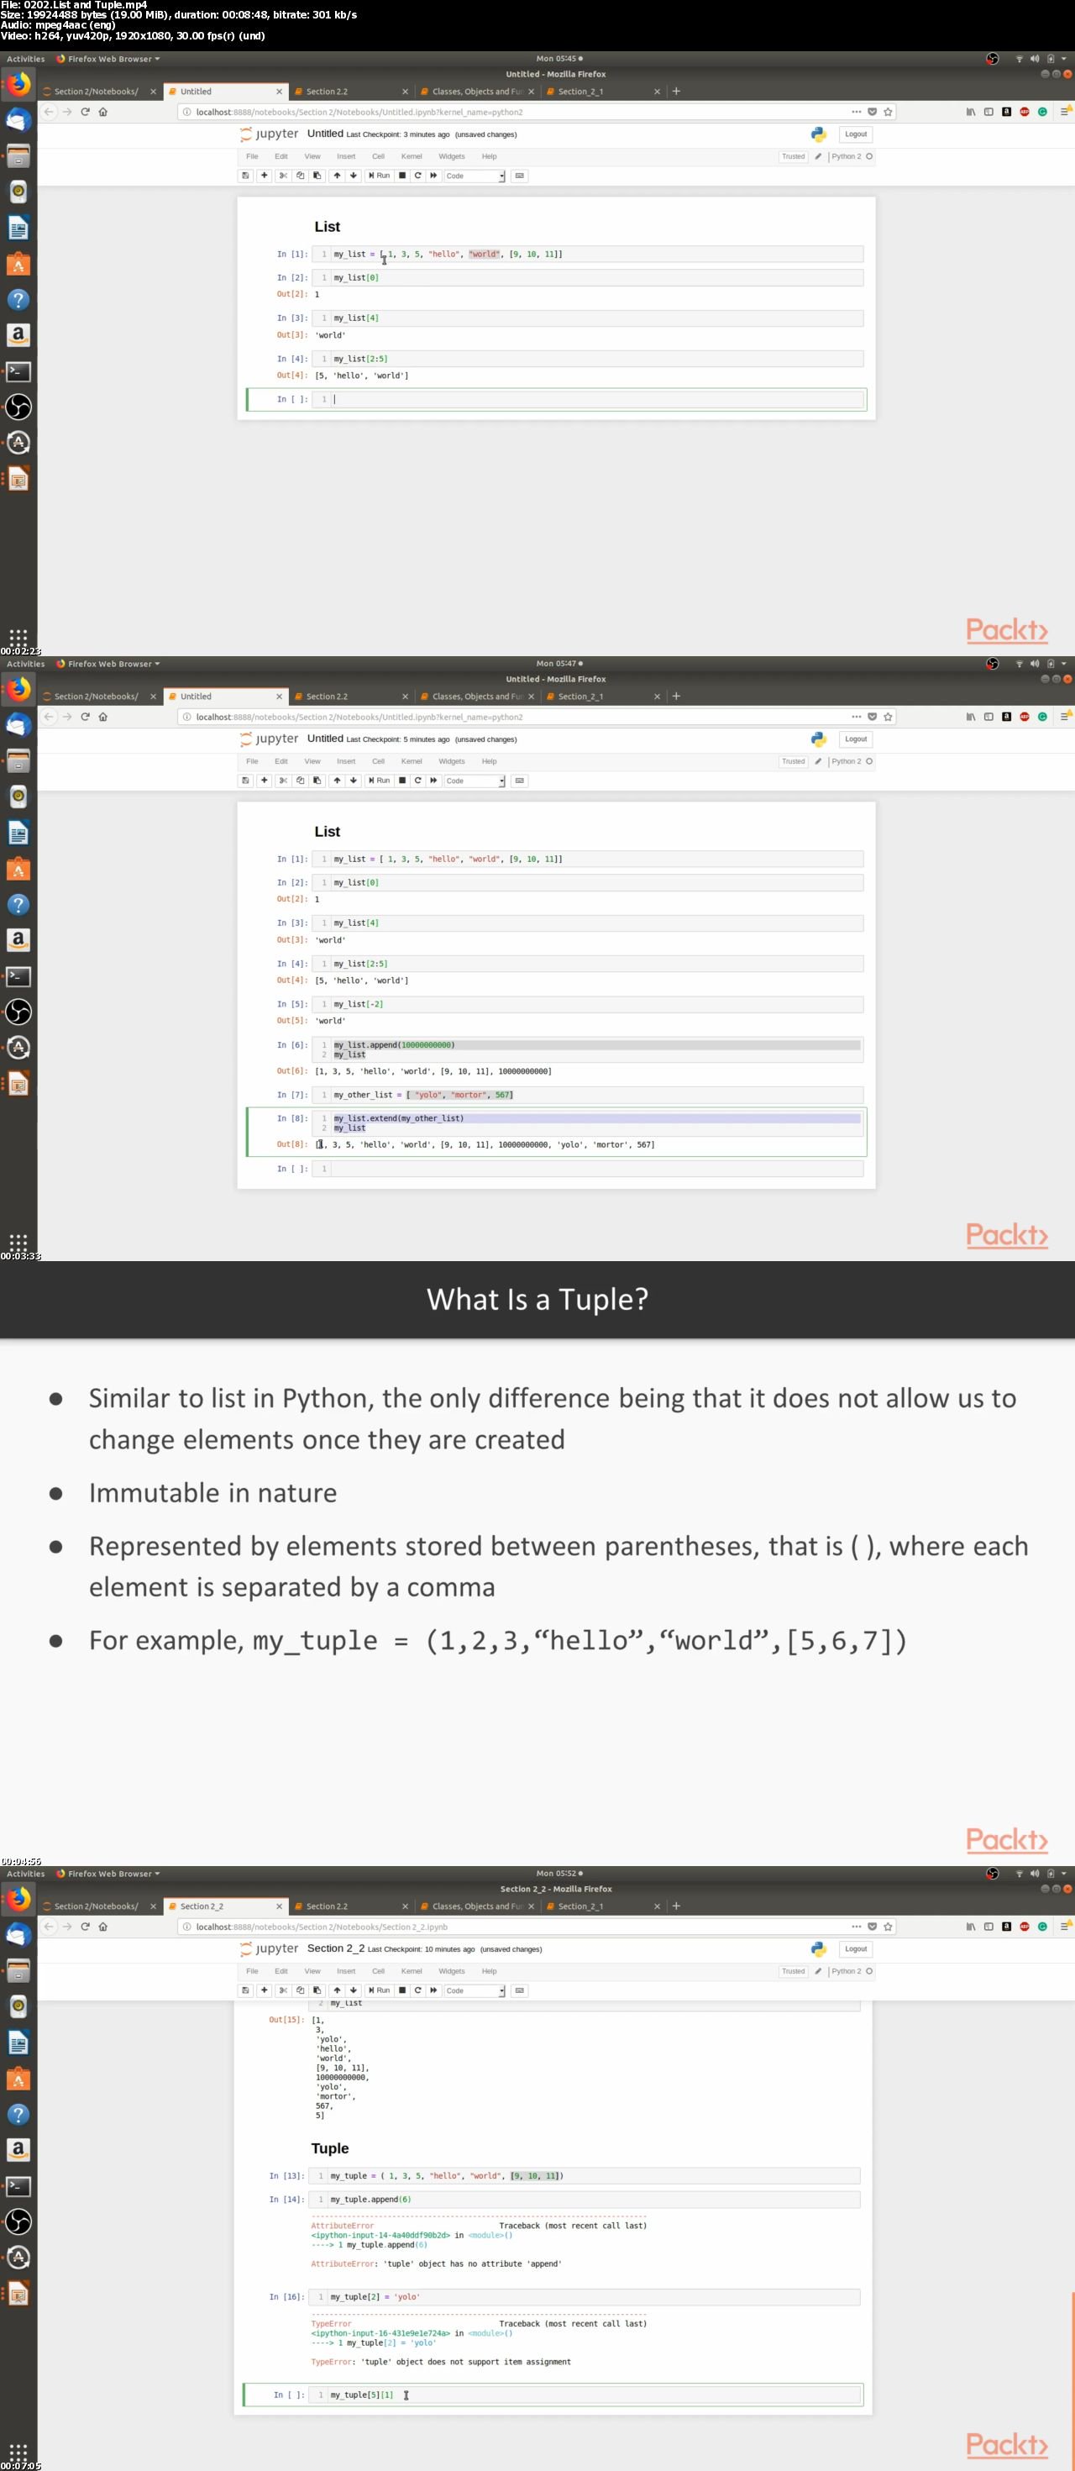
Task: Click the Run button in the Section 2_2 notebook
Action: point(380,1990)
